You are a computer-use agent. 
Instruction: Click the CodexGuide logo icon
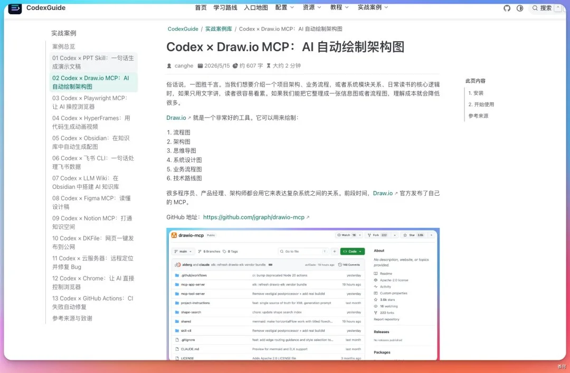pos(15,8)
